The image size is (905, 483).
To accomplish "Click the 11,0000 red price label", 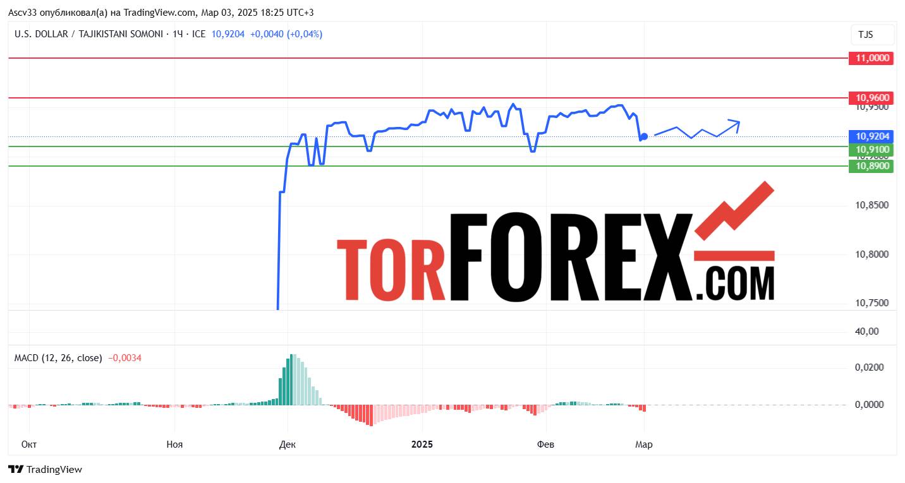I will click(x=872, y=58).
